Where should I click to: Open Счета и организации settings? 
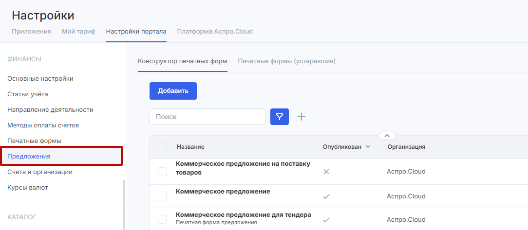tap(40, 172)
